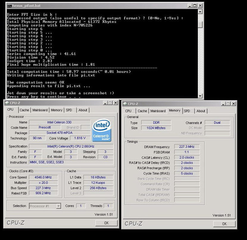The height and width of the screenshot is (240, 247).
Task: Click the RAS# to CAS# Delay value
Action: [x=187, y=163]
